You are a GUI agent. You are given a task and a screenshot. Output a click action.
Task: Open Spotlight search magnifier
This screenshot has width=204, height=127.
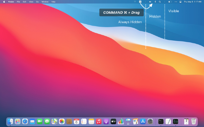(x=160, y=2)
